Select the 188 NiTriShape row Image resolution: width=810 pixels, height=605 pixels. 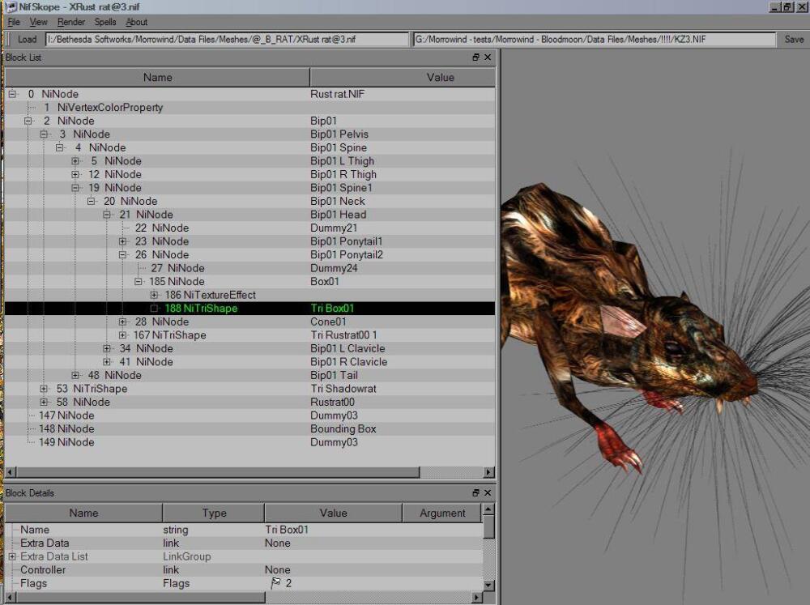250,309
